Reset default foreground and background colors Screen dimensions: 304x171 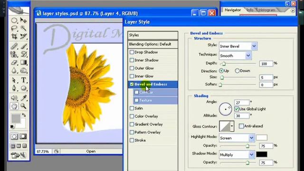12,127
